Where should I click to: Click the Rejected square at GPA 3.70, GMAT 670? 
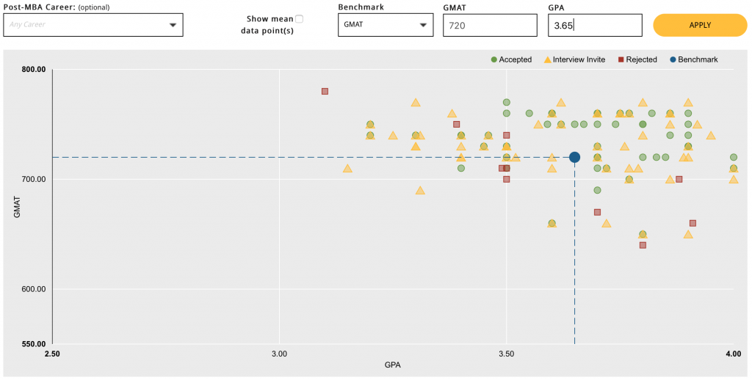tap(597, 212)
